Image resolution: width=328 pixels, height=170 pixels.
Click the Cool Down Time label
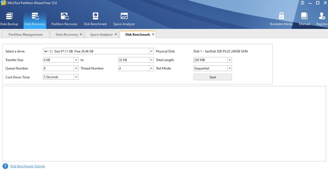[18, 77]
